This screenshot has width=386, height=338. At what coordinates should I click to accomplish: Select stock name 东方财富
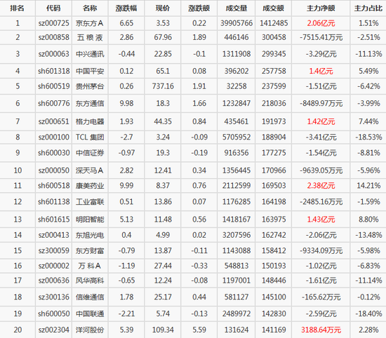tap(90, 250)
